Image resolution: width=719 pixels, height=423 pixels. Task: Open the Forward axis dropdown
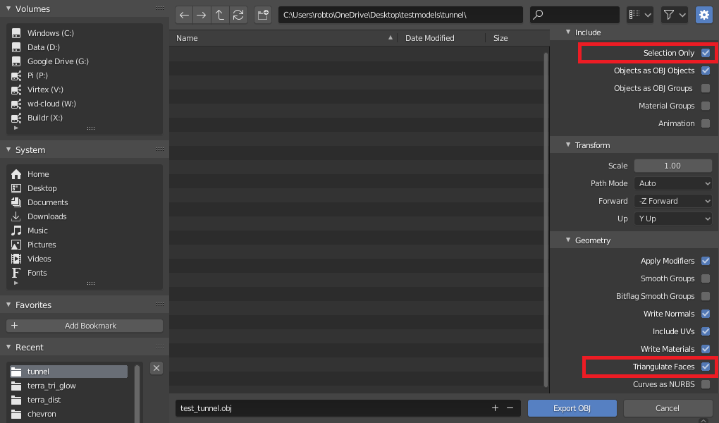click(x=673, y=201)
